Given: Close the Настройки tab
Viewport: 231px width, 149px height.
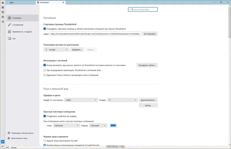Looking at the screenshot, I should (x=63, y=2).
